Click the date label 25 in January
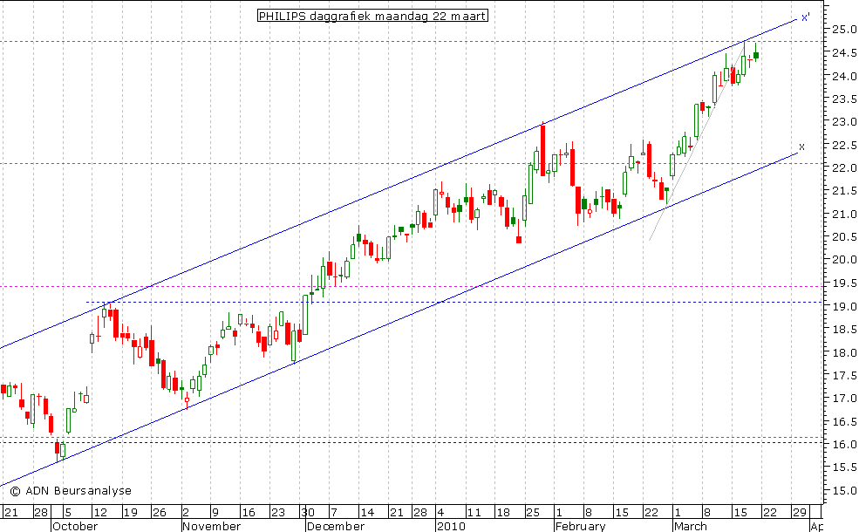Viewport: 859px width, 532px height. [533, 512]
